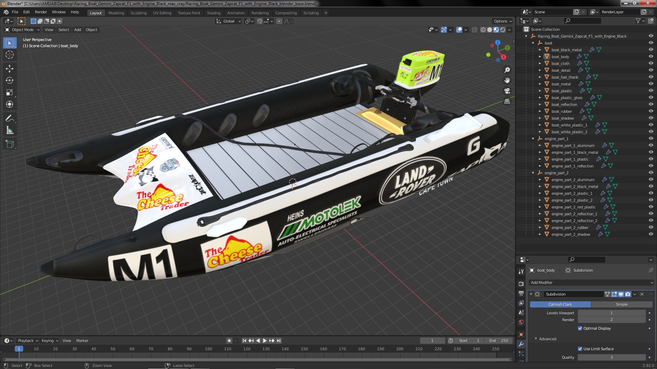The height and width of the screenshot is (369, 657).
Task: Open the Render menu
Action: pyautogui.click(x=41, y=12)
